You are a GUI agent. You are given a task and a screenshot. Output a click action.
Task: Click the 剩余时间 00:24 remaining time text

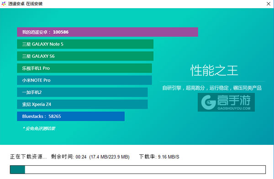(68, 157)
